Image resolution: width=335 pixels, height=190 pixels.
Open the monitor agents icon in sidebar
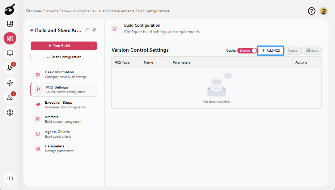click(x=10, y=53)
